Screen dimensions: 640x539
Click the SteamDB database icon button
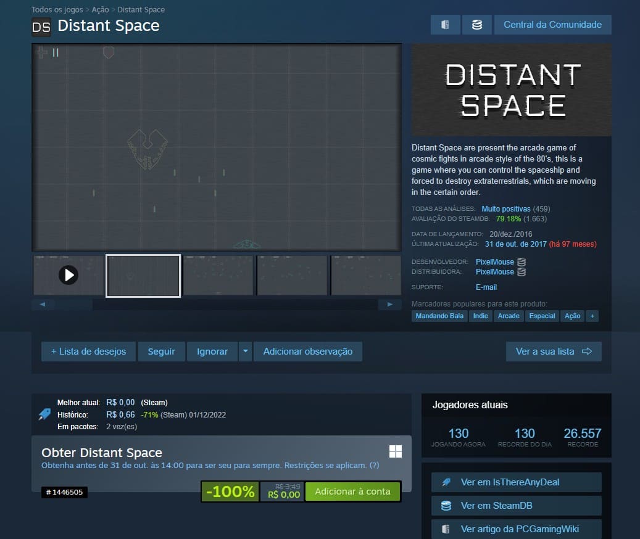point(476,25)
